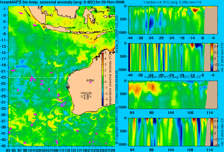Click the '27-Nov-2008 09:56:06' timestamp text
This screenshot has height=152, width=224.
coord(117,87)
